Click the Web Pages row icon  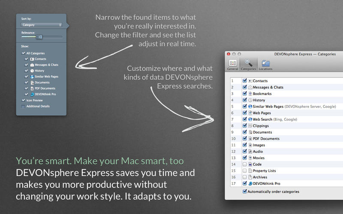pyautogui.click(x=250, y=113)
